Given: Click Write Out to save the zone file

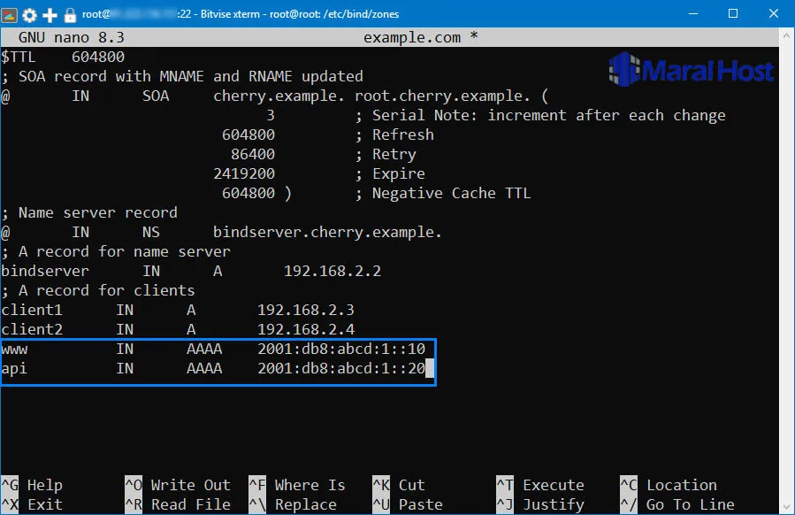Looking at the screenshot, I should (x=190, y=485).
